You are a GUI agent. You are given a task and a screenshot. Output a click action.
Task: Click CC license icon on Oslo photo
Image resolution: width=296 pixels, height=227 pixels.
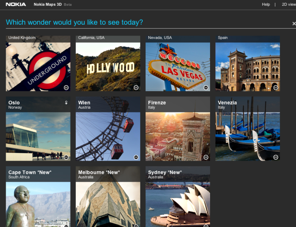[66, 157]
